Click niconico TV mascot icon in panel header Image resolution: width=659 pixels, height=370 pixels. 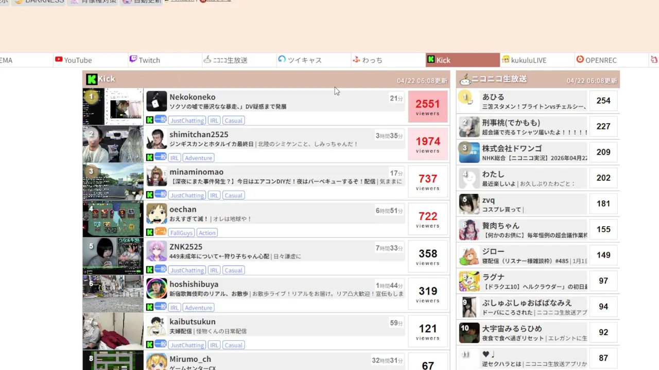pos(465,79)
